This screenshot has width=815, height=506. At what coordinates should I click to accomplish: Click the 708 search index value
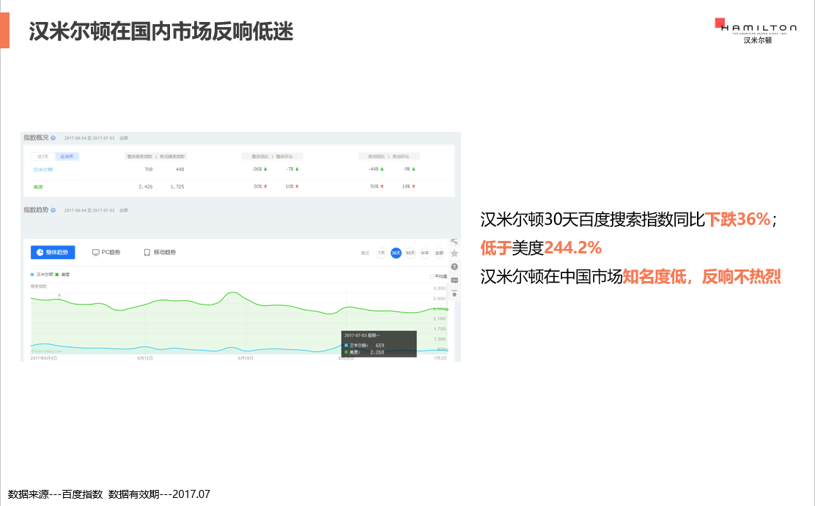pyautogui.click(x=149, y=169)
